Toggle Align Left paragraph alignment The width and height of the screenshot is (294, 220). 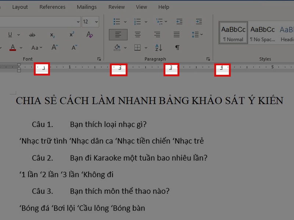pos(118,34)
